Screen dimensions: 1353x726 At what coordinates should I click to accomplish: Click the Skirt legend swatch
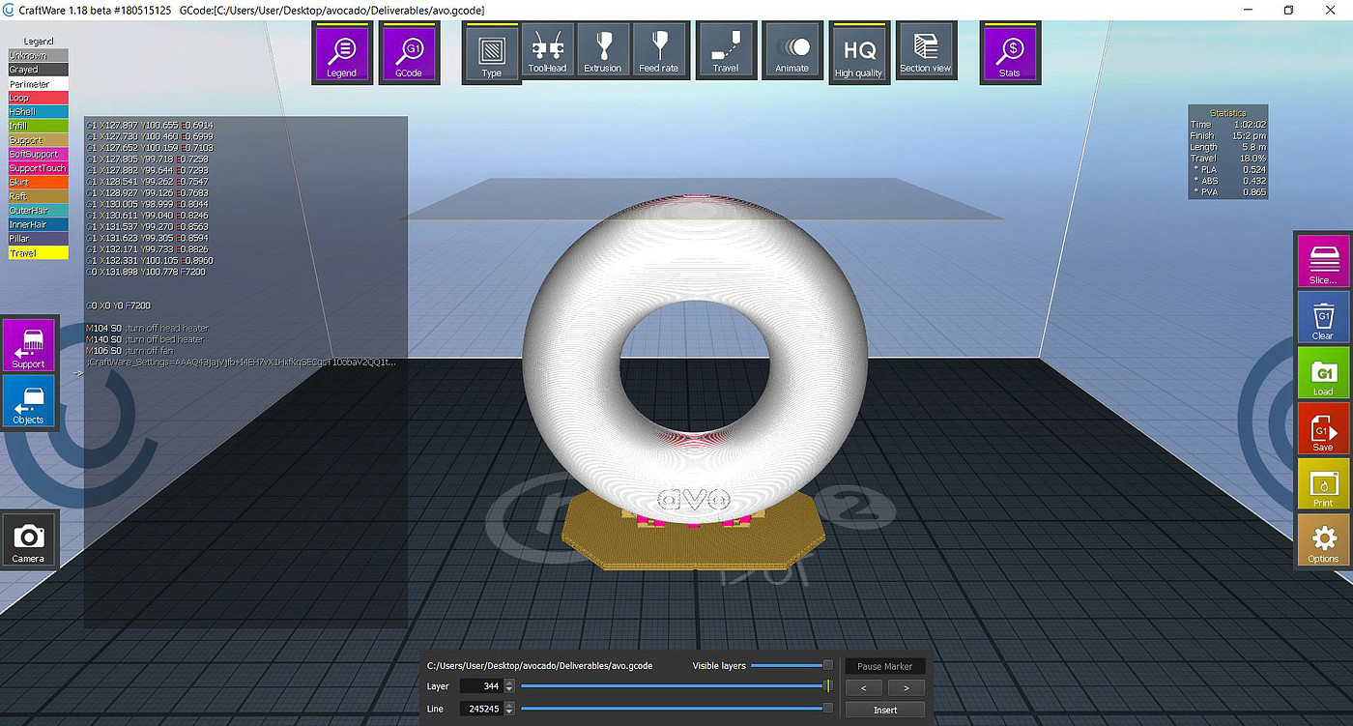point(39,182)
